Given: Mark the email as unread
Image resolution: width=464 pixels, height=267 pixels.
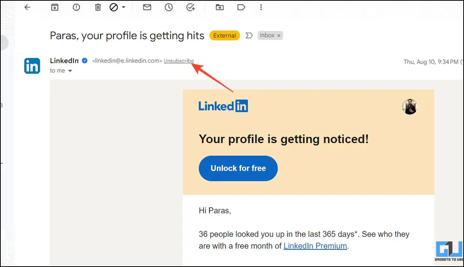Looking at the screenshot, I should 147,7.
